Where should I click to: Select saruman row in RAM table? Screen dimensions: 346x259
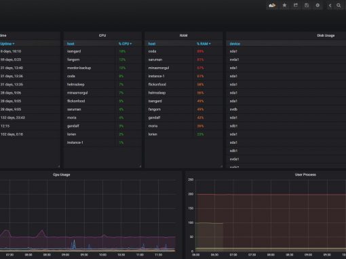point(183,60)
